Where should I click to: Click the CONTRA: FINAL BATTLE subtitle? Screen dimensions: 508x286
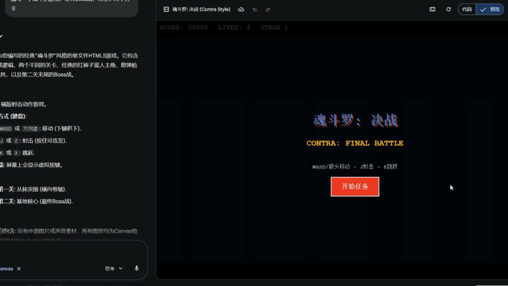[355, 143]
